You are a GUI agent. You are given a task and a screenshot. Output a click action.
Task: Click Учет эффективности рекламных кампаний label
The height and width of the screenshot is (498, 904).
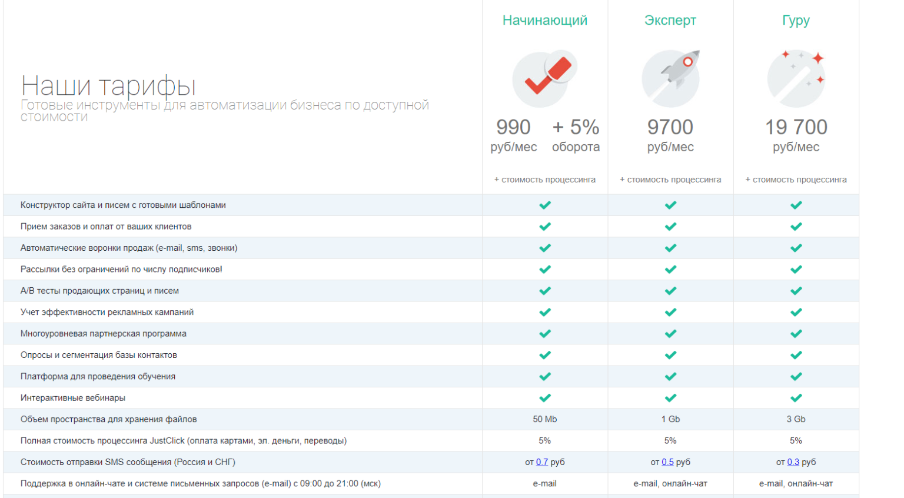click(x=107, y=312)
